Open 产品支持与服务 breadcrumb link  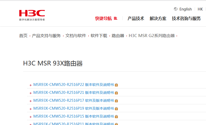46,36
